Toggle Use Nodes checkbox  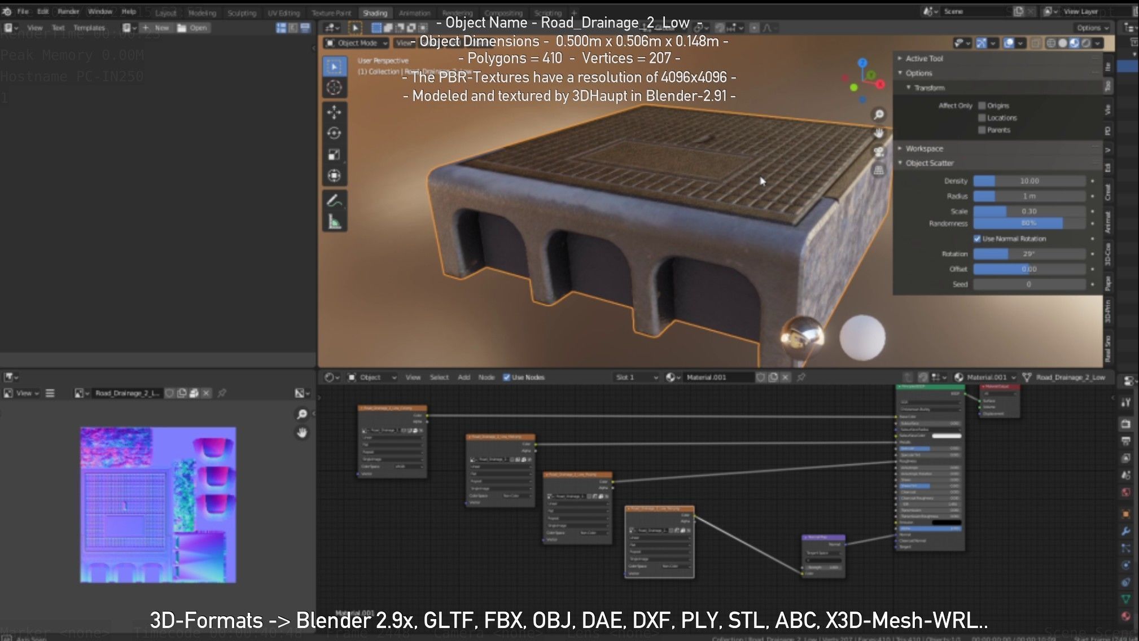point(506,377)
